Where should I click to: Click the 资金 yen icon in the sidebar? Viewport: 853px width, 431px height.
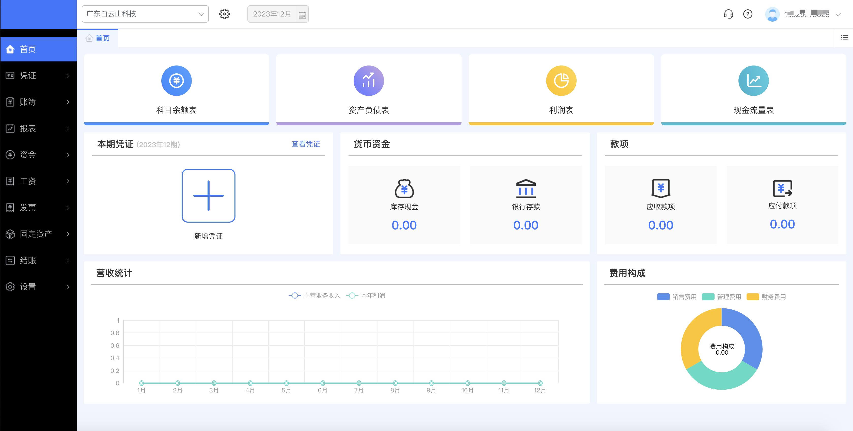[x=10, y=155]
